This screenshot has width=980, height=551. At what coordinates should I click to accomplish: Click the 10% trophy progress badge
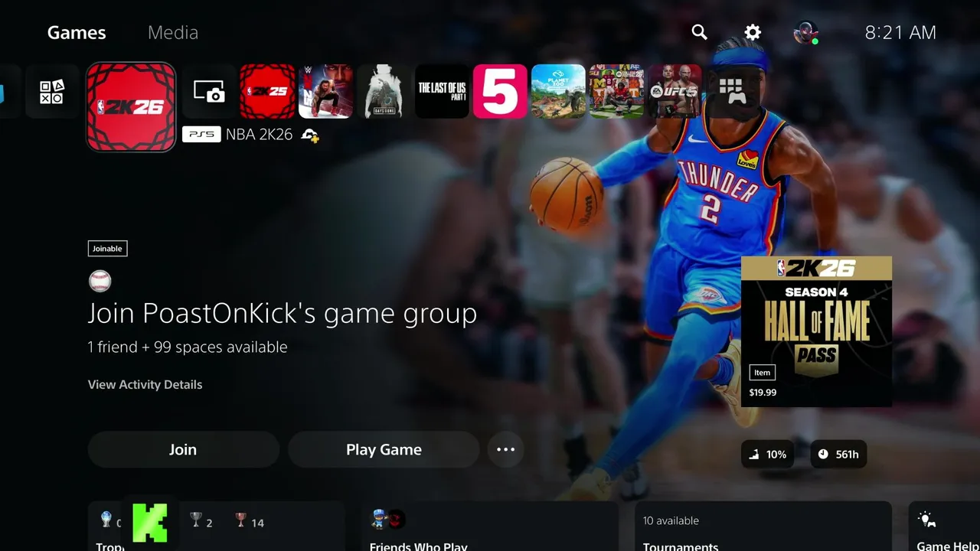pos(768,455)
